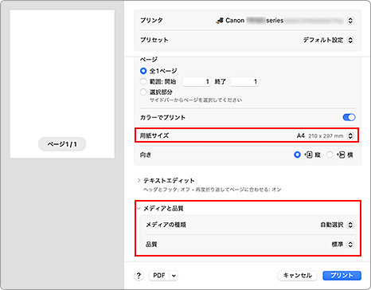
Task: Collapse the メディアと品質 section
Action: [139, 209]
